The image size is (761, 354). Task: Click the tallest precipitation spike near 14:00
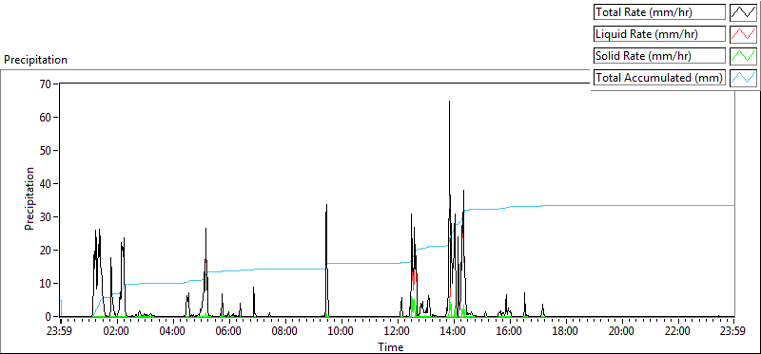tap(449, 102)
